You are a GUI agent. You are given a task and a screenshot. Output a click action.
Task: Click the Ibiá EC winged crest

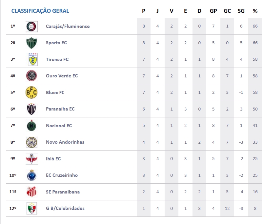tap(32, 159)
